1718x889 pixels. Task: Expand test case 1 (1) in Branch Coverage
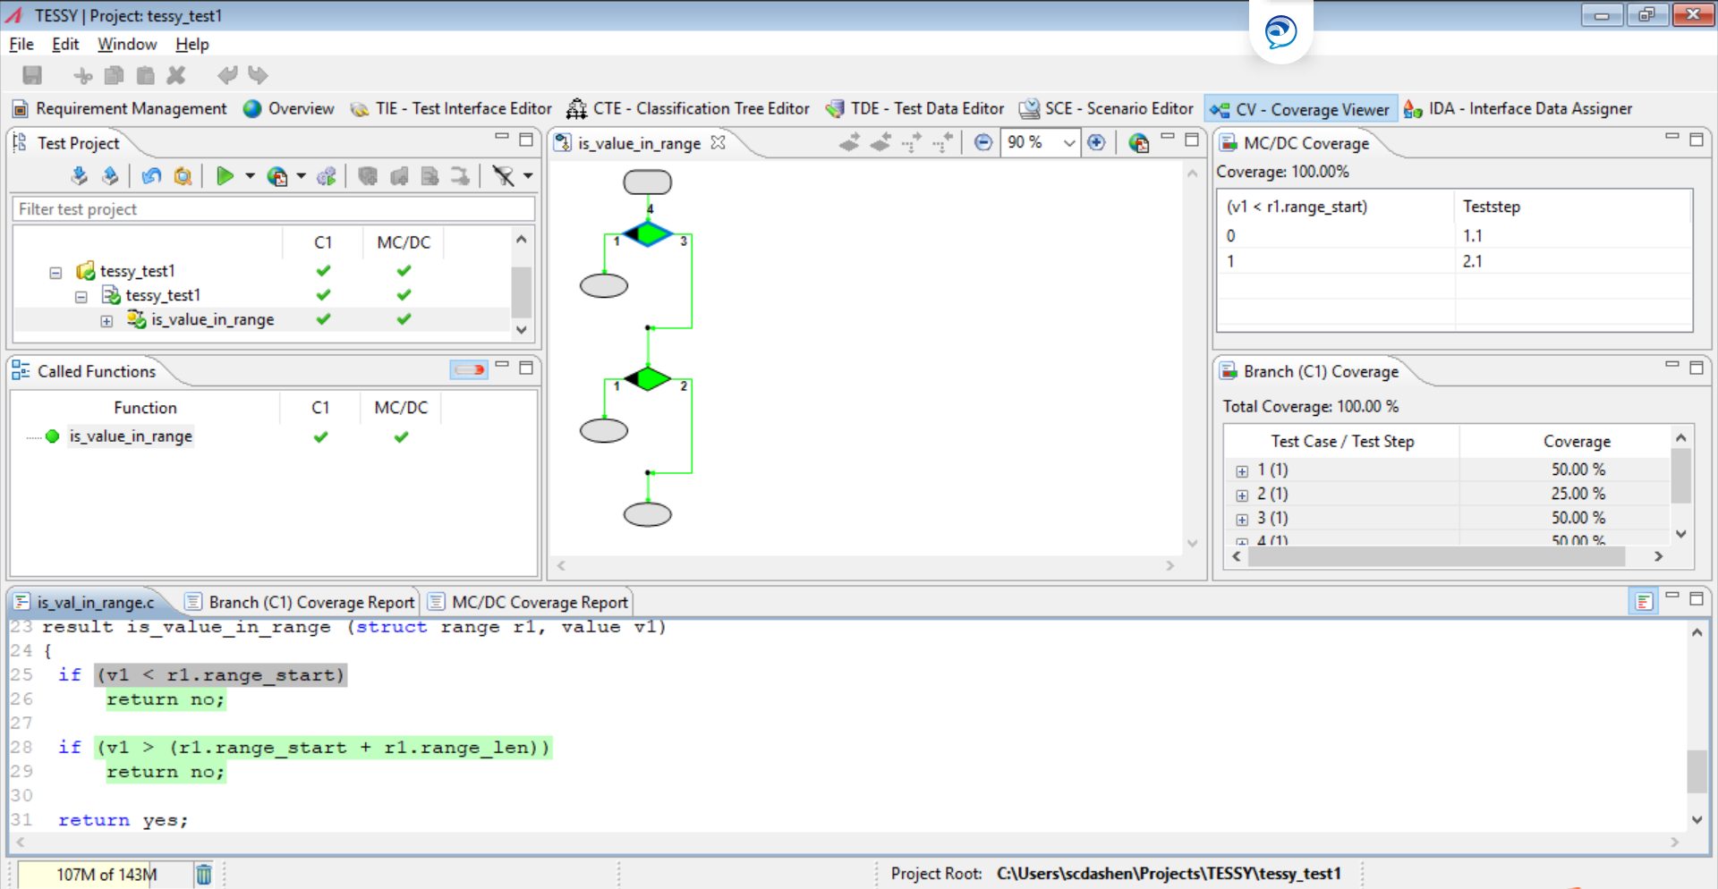coord(1242,471)
